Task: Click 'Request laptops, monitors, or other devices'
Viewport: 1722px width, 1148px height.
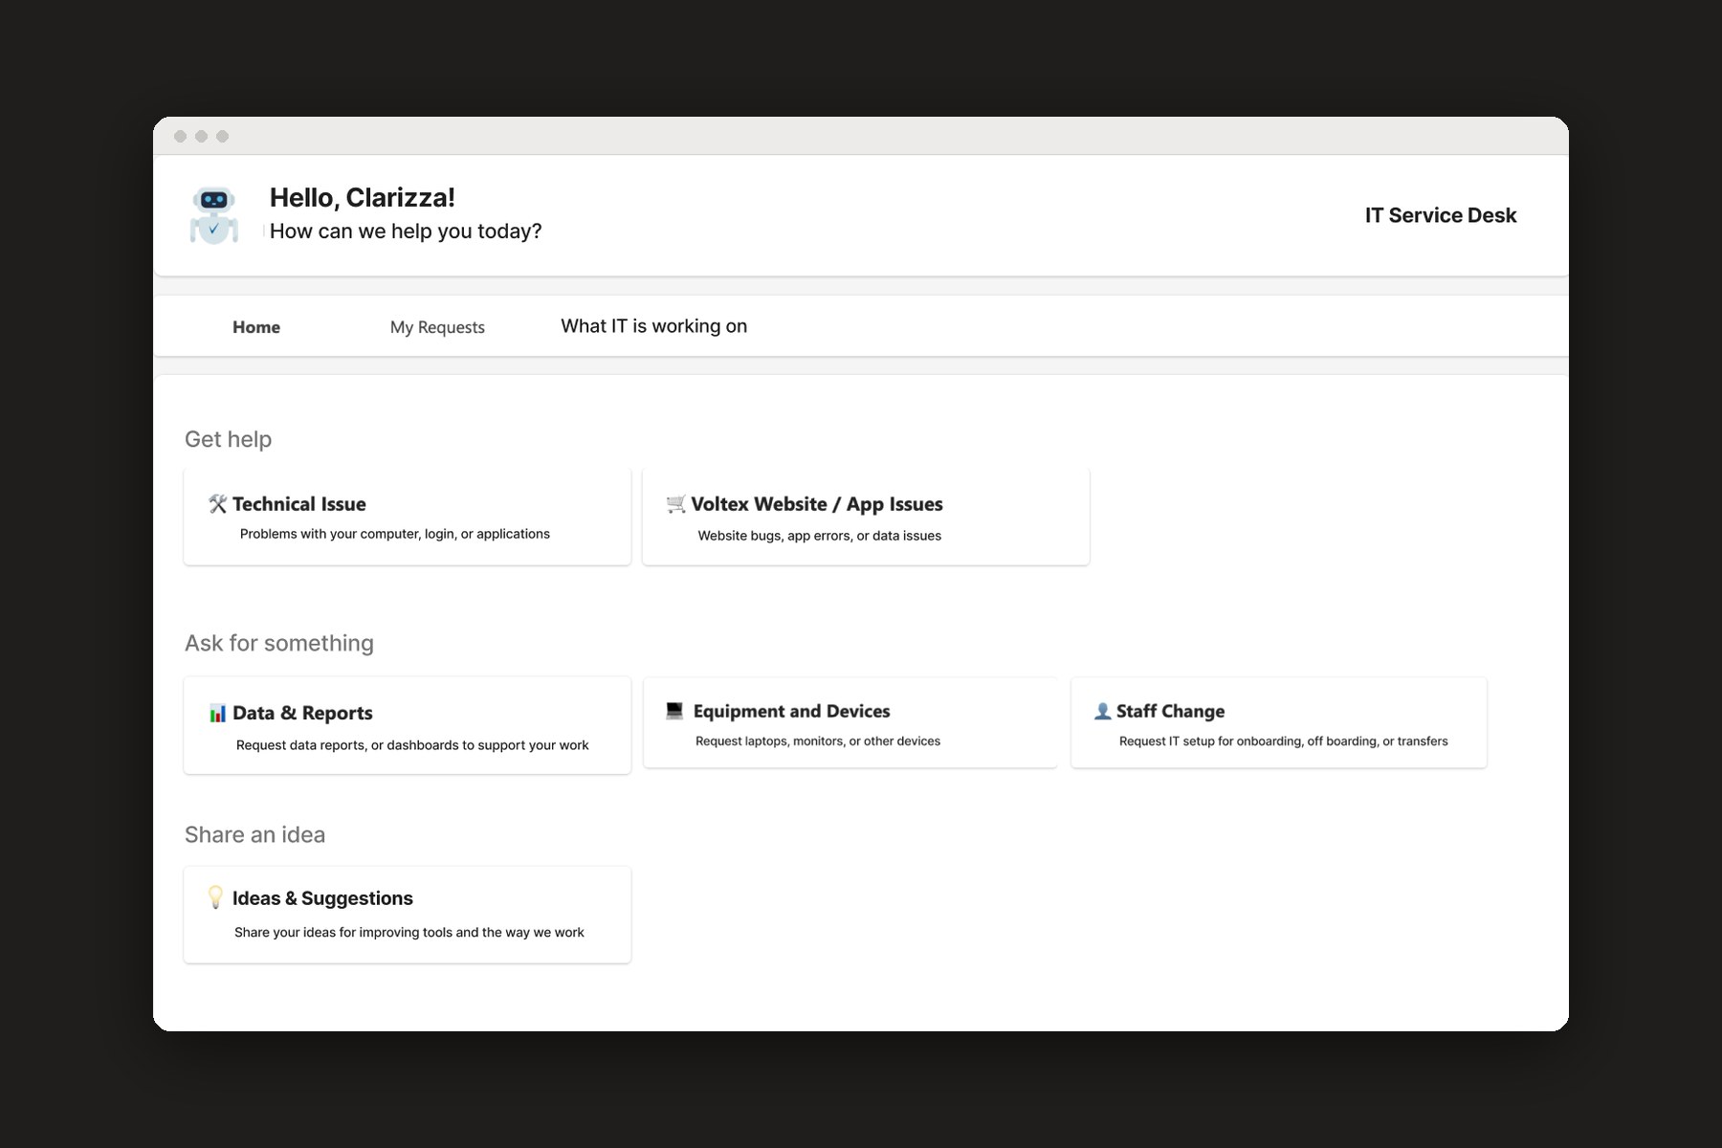Action: point(818,741)
